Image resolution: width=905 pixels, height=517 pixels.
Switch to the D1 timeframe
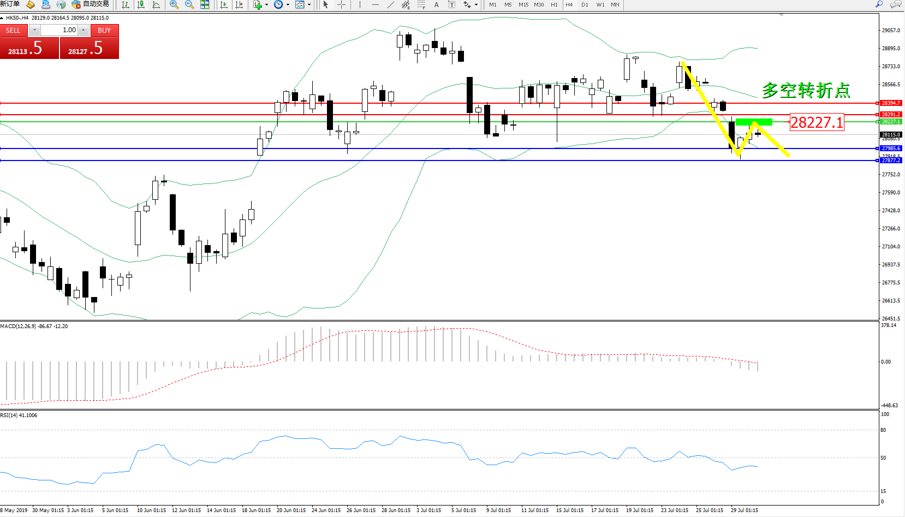point(585,4)
